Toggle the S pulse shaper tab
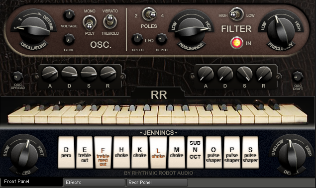 (x=250, y=152)
